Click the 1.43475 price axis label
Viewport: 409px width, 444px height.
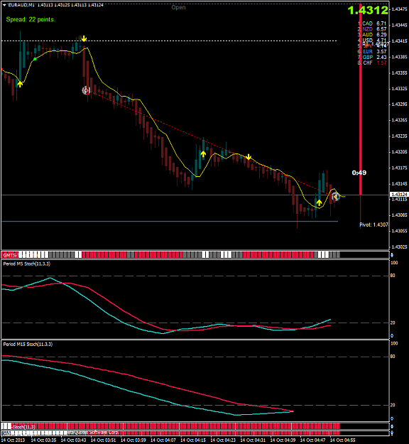coord(399,9)
